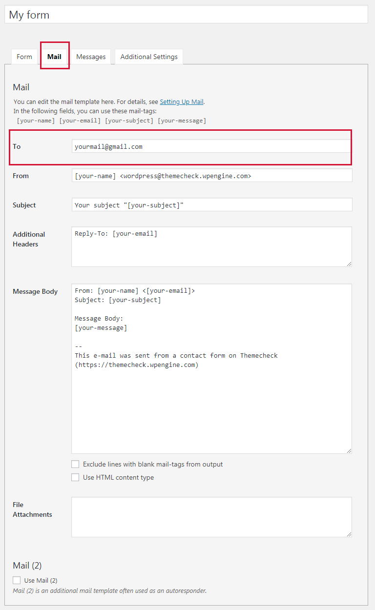Click the form title field 'My form'
Image resolution: width=375 pixels, height=610 pixels.
click(x=186, y=15)
